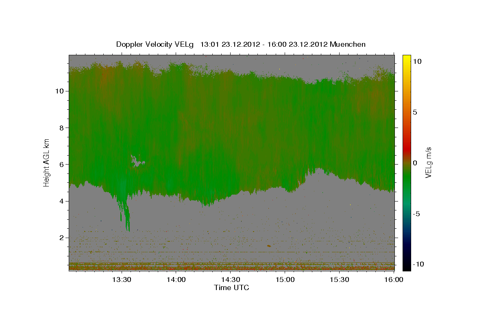Click the 15:00 time tick label
Screen dimensions: 488x325
pos(285,279)
